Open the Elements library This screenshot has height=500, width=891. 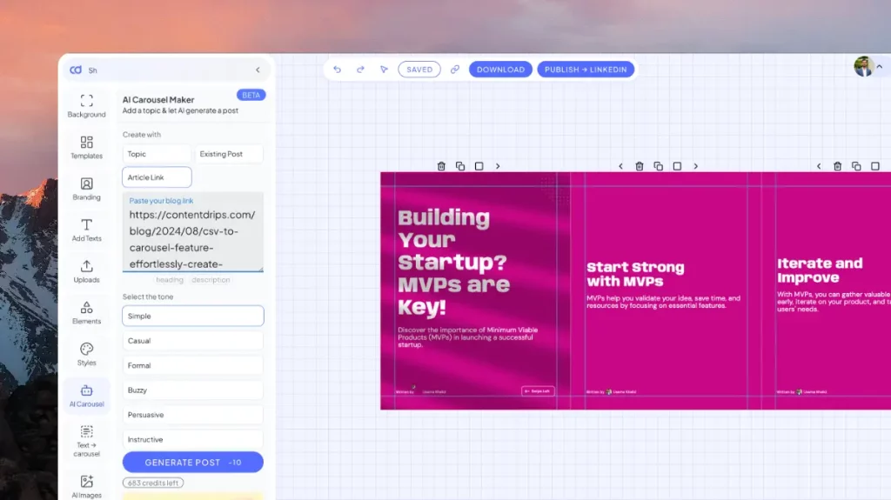(86, 312)
